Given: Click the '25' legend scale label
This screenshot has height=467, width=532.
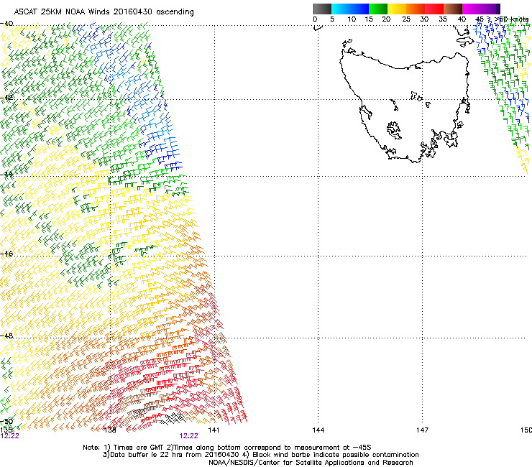Looking at the screenshot, I should tap(406, 19).
